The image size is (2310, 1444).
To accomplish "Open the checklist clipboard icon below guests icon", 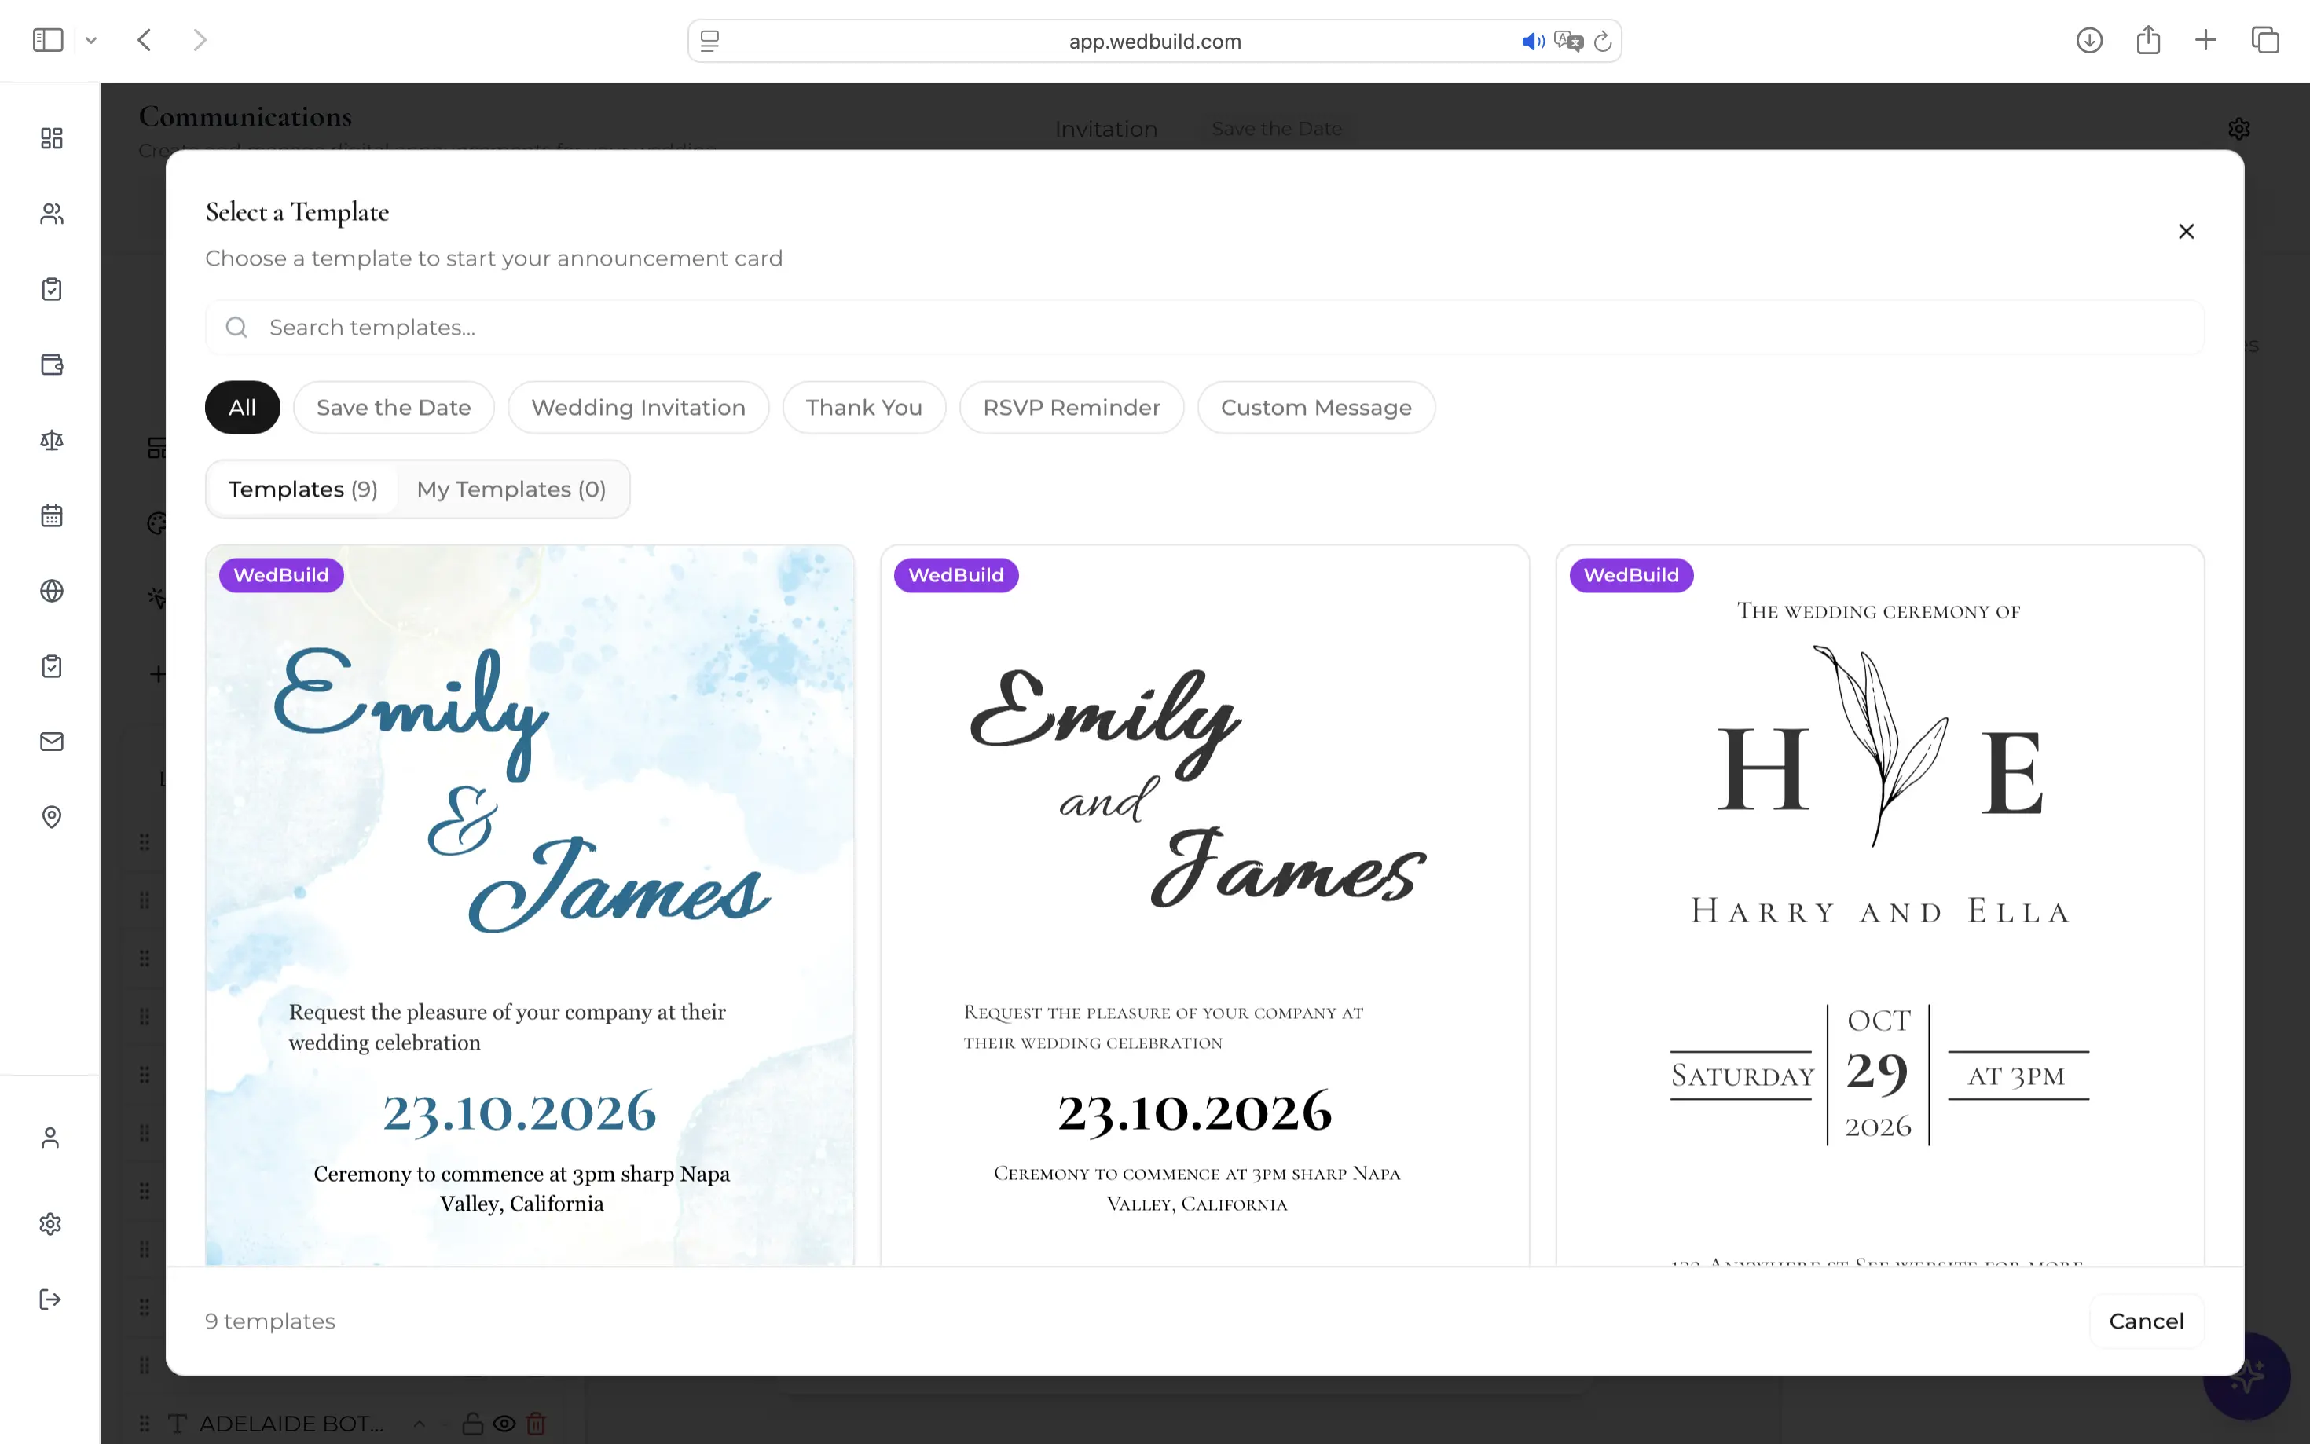I will pyautogui.click(x=52, y=289).
